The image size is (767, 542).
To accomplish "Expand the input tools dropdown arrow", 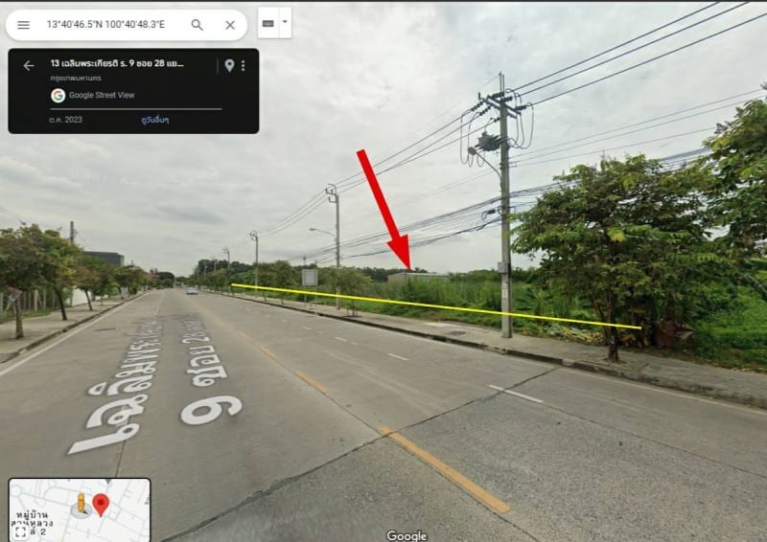I will 285,22.
